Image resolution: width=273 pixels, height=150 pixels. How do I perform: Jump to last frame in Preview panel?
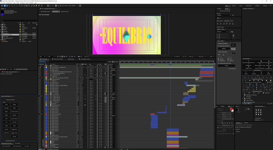click(229, 11)
